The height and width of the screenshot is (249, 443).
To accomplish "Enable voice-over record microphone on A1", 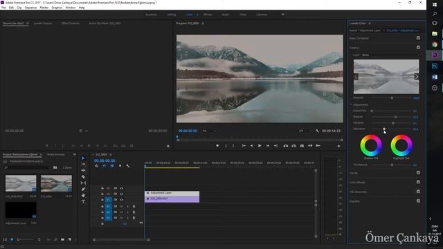I will point(134,206).
